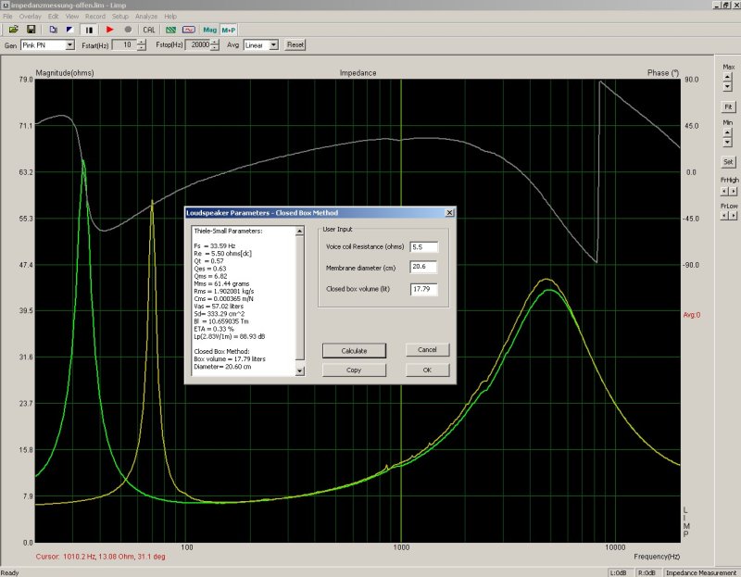Open the Avg Linear dropdown
This screenshot has width=741, height=577.
[x=274, y=44]
